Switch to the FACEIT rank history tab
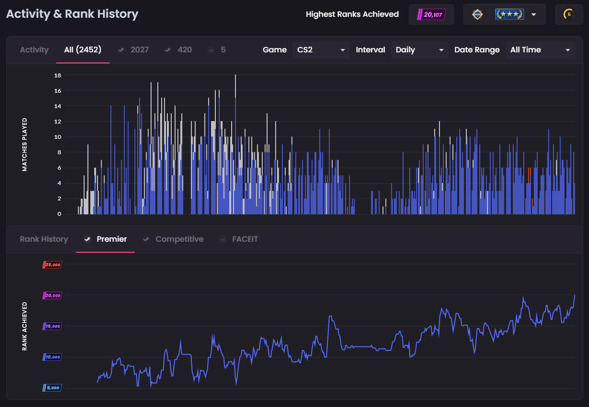Screen dimensions: 589x407 [238, 239]
